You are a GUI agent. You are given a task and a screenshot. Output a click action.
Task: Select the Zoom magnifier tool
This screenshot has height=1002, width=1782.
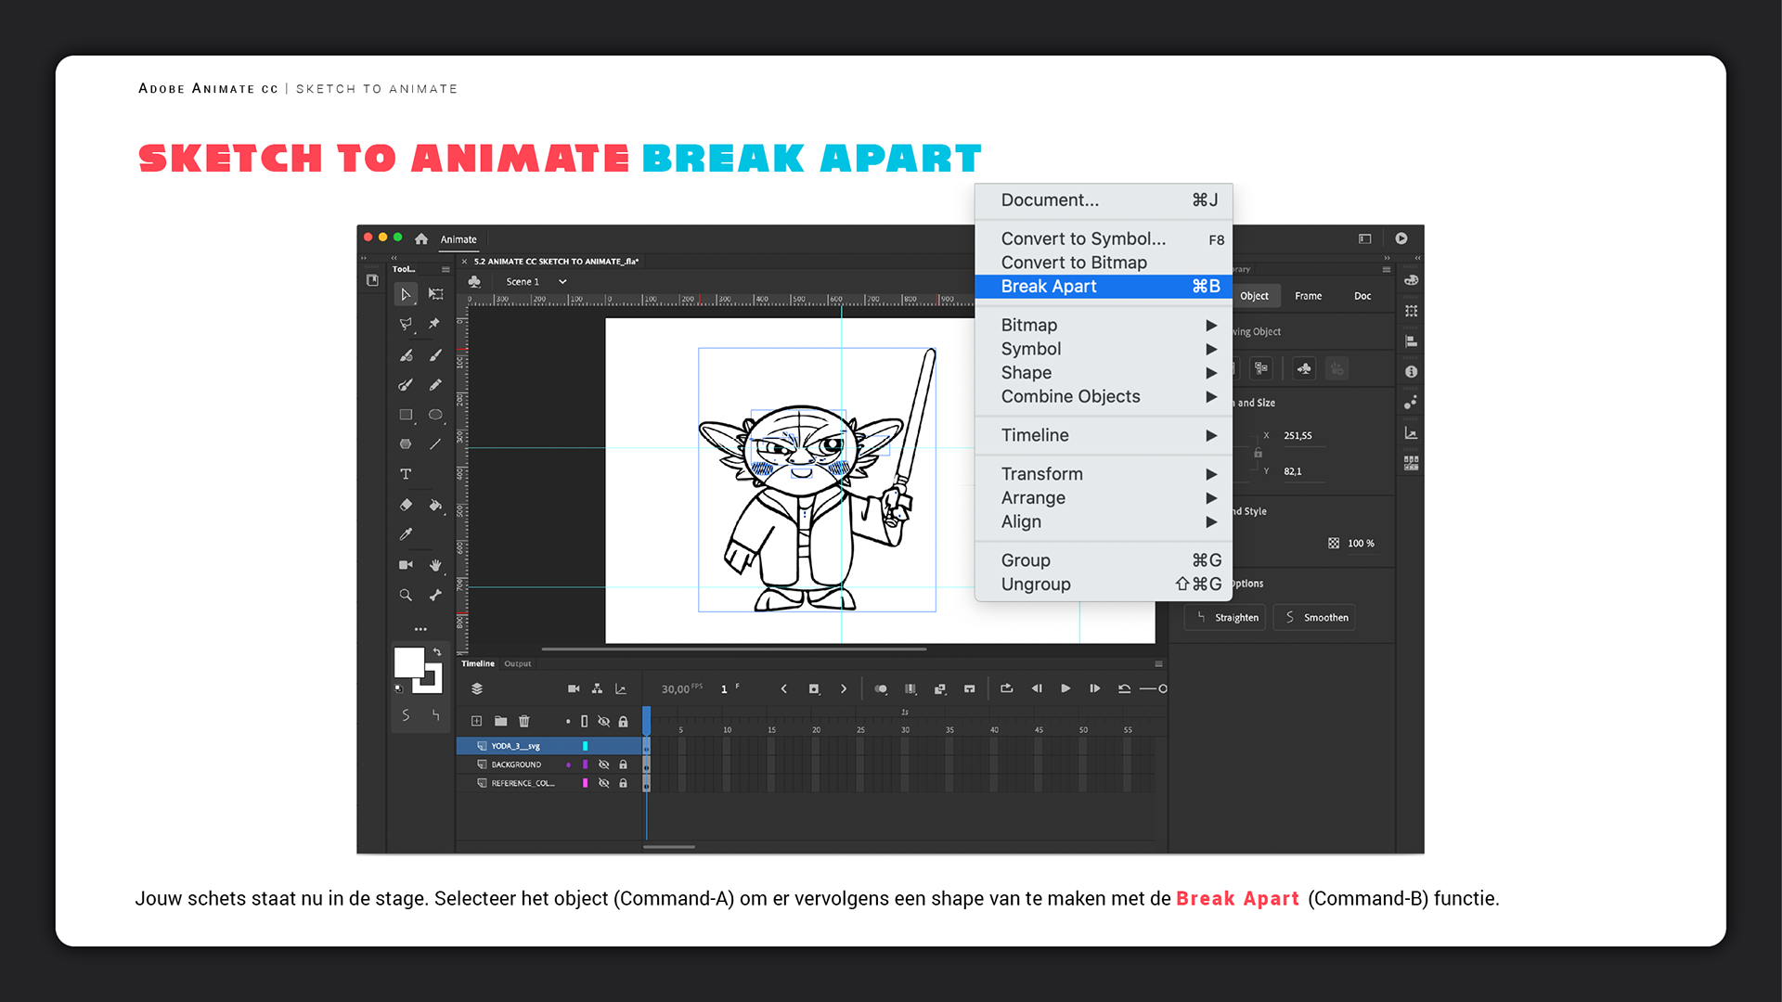click(x=406, y=595)
